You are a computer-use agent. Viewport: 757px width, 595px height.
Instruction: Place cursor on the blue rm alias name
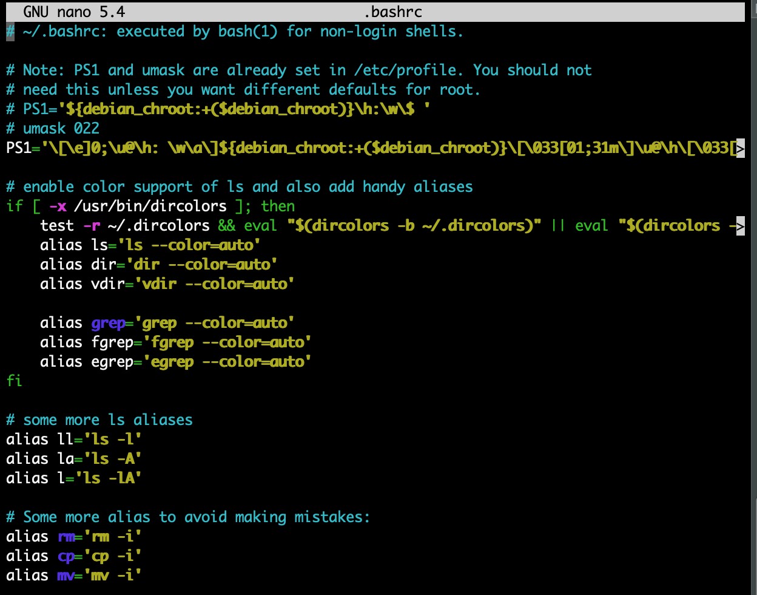pos(66,536)
